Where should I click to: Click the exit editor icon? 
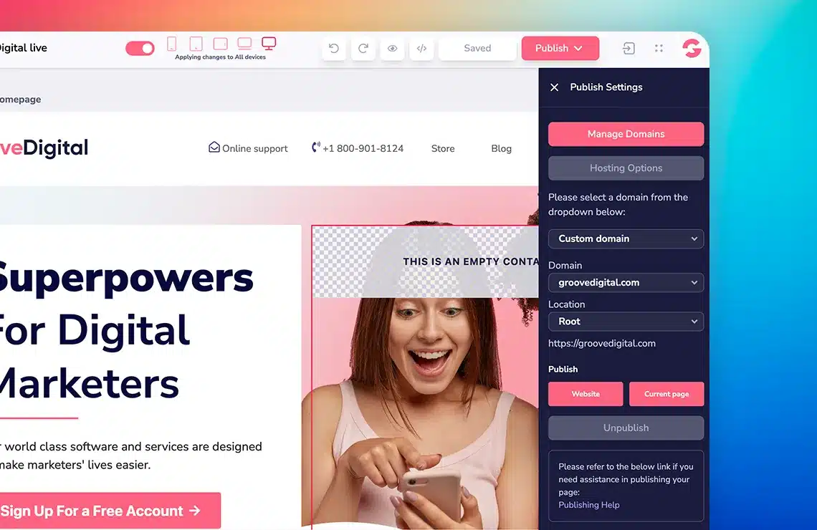(629, 49)
